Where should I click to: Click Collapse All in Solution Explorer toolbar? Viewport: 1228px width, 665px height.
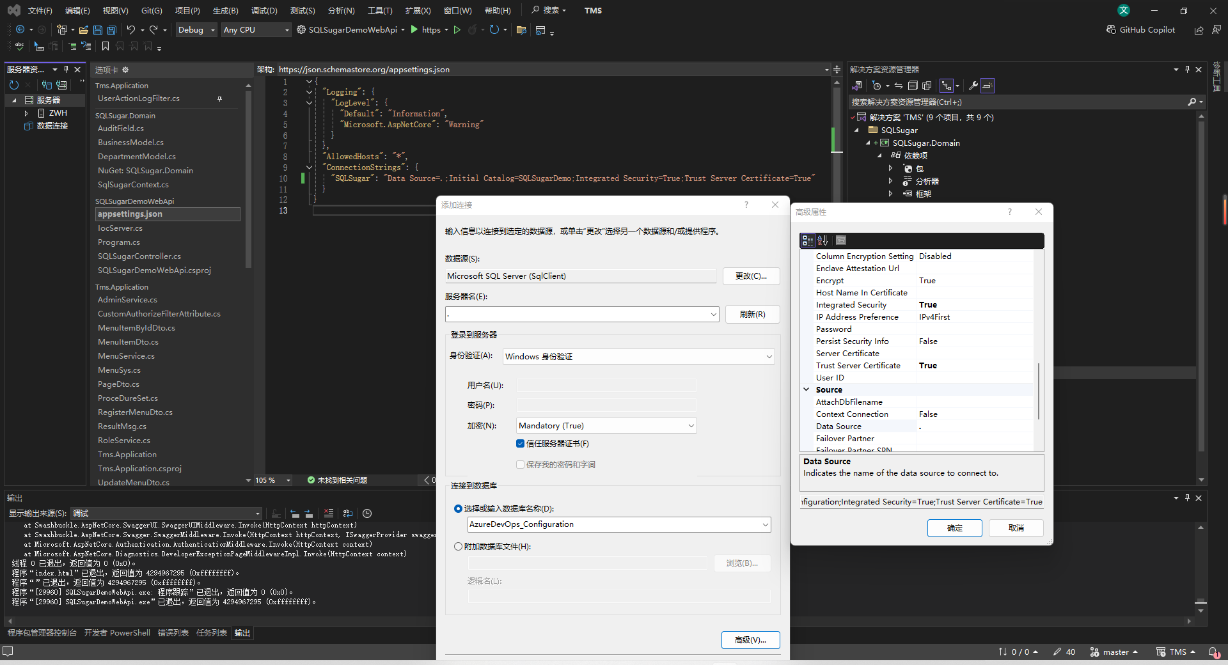[913, 86]
